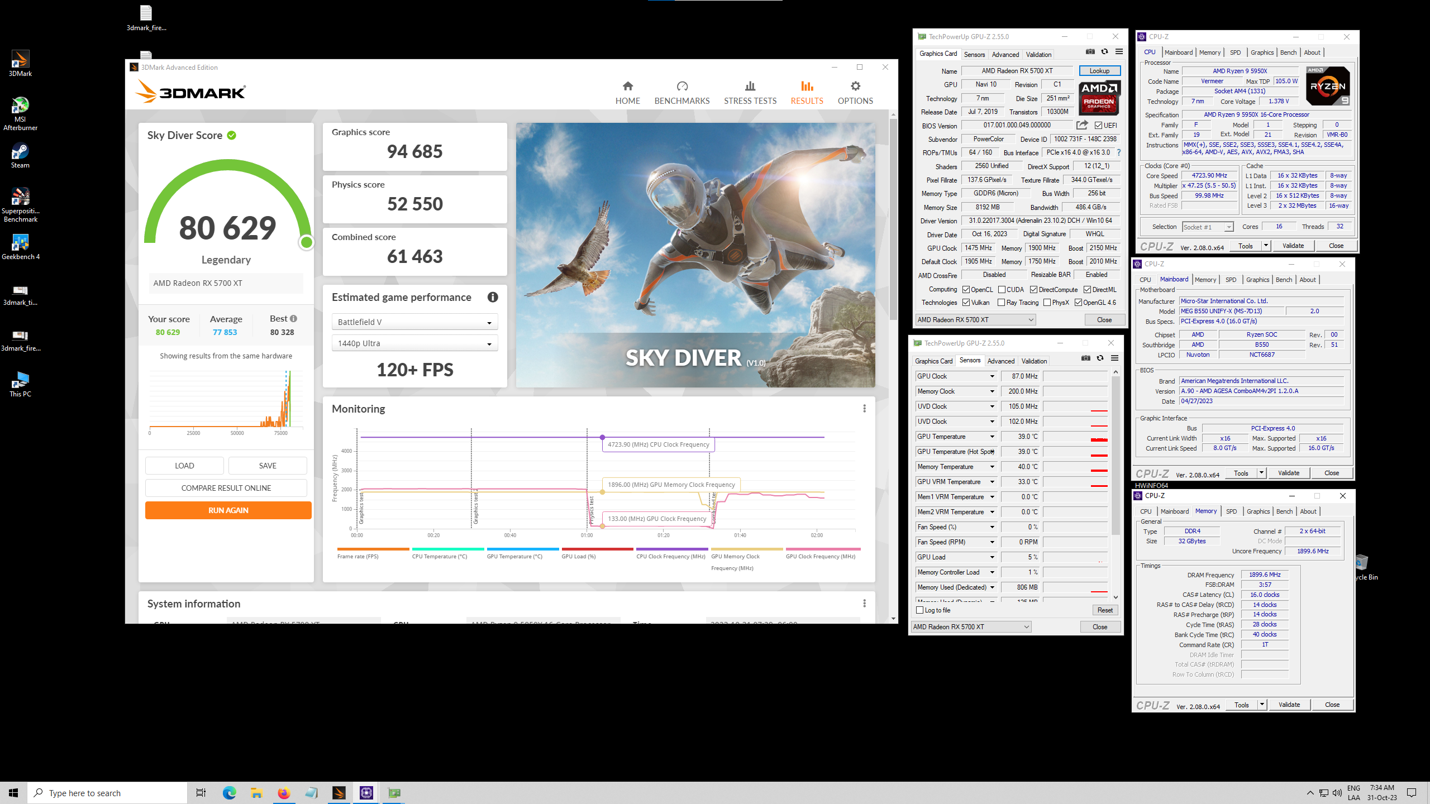Open the Superposition Benchmark desktop icon
The height and width of the screenshot is (804, 1430).
click(x=20, y=205)
